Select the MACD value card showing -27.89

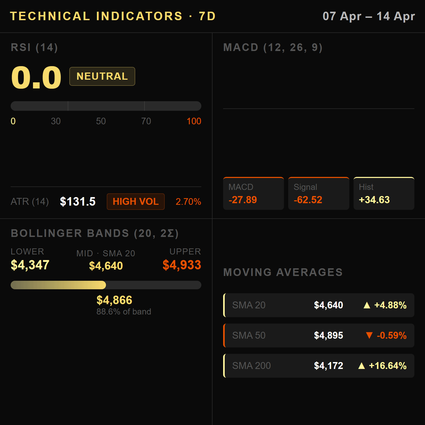click(x=253, y=193)
